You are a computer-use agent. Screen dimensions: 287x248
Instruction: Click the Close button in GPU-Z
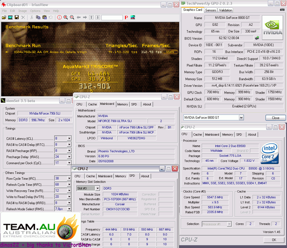[x=275, y=118]
